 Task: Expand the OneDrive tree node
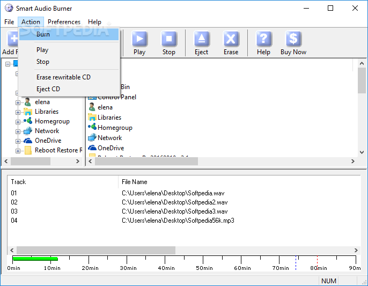[18, 141]
